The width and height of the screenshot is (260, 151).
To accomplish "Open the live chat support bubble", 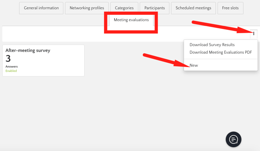I will [x=234, y=139].
